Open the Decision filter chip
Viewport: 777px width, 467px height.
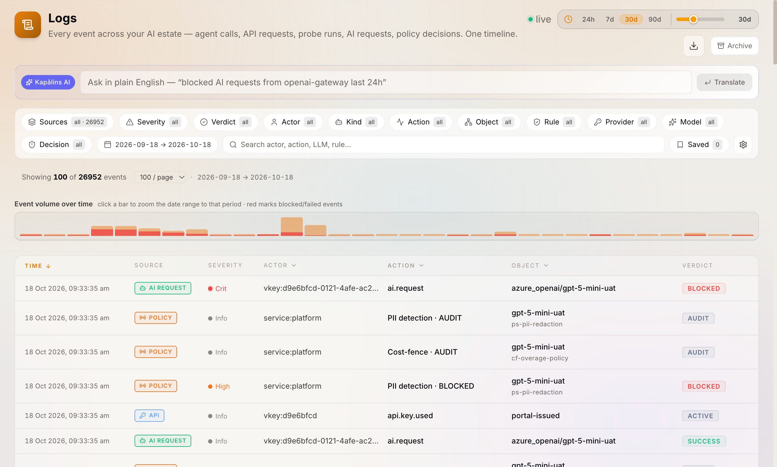(x=56, y=144)
